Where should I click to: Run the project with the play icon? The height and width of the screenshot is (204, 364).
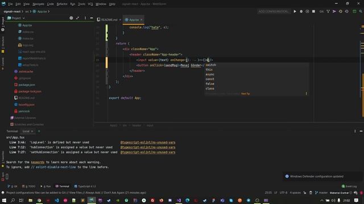tap(295, 11)
